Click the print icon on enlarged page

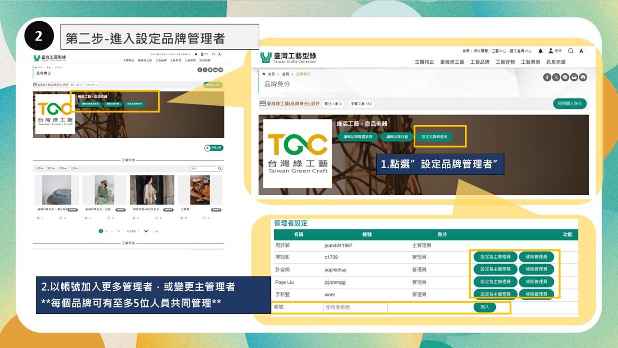tap(583, 77)
